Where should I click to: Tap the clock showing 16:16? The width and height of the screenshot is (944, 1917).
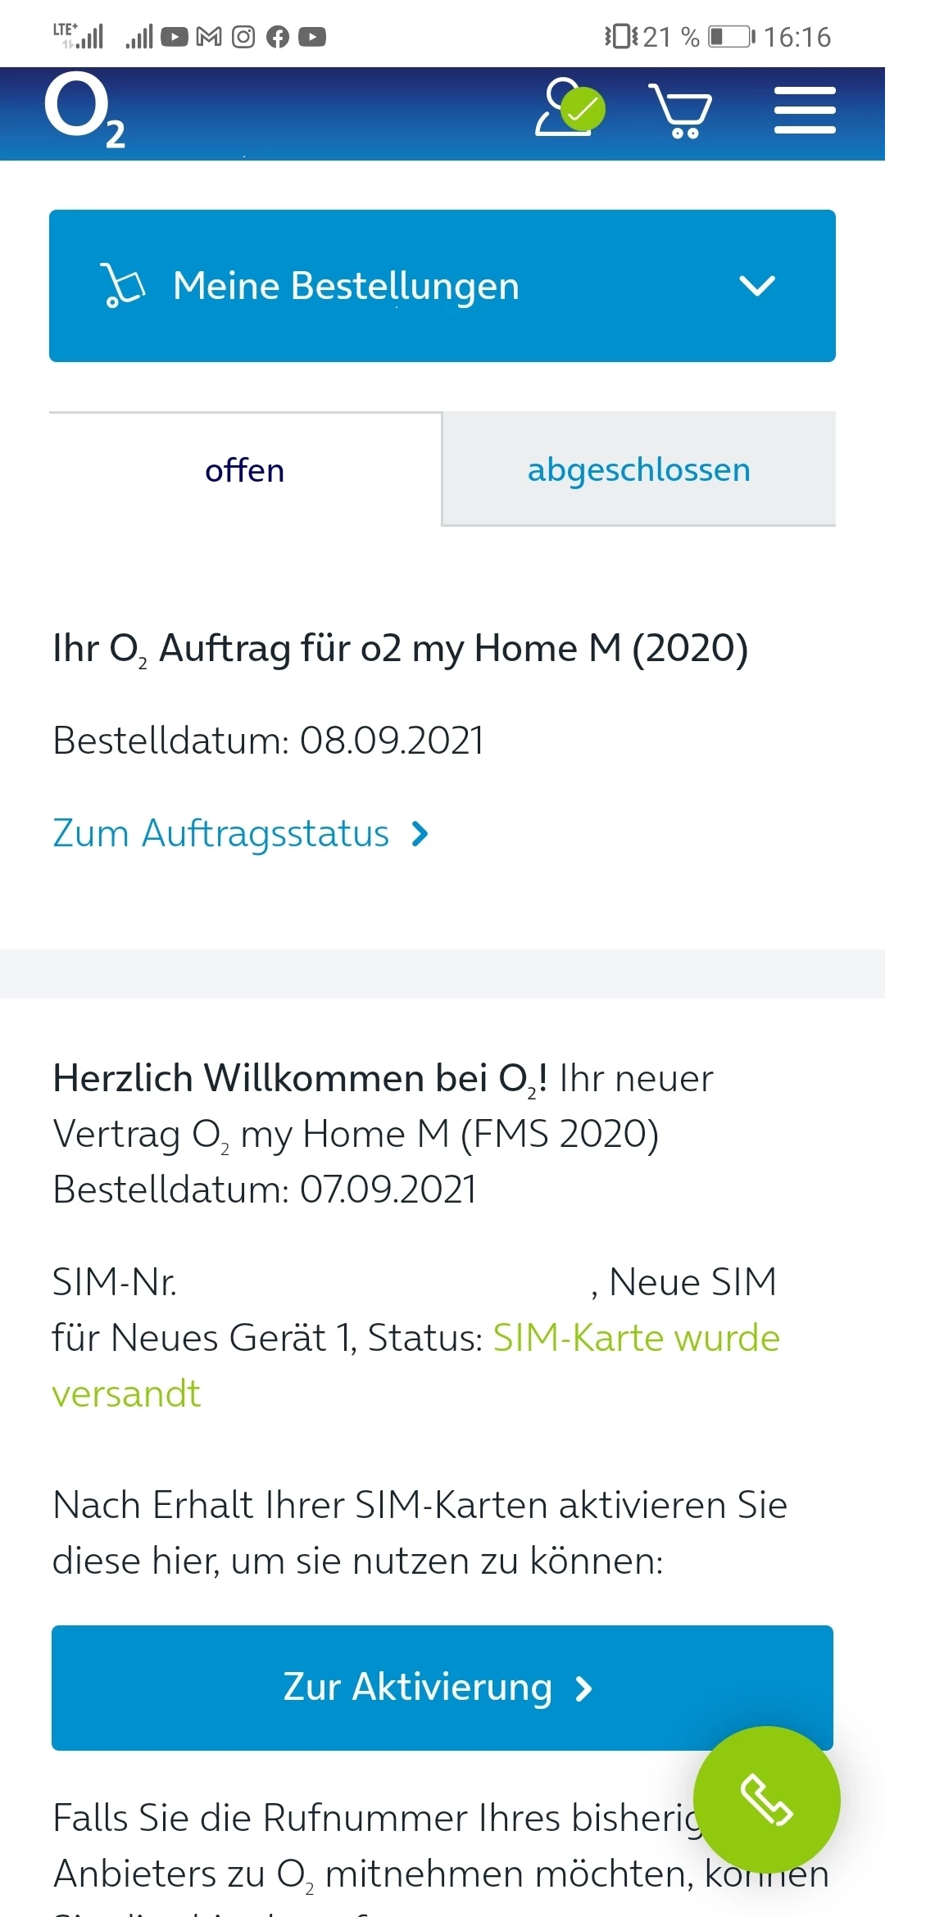[796, 37]
